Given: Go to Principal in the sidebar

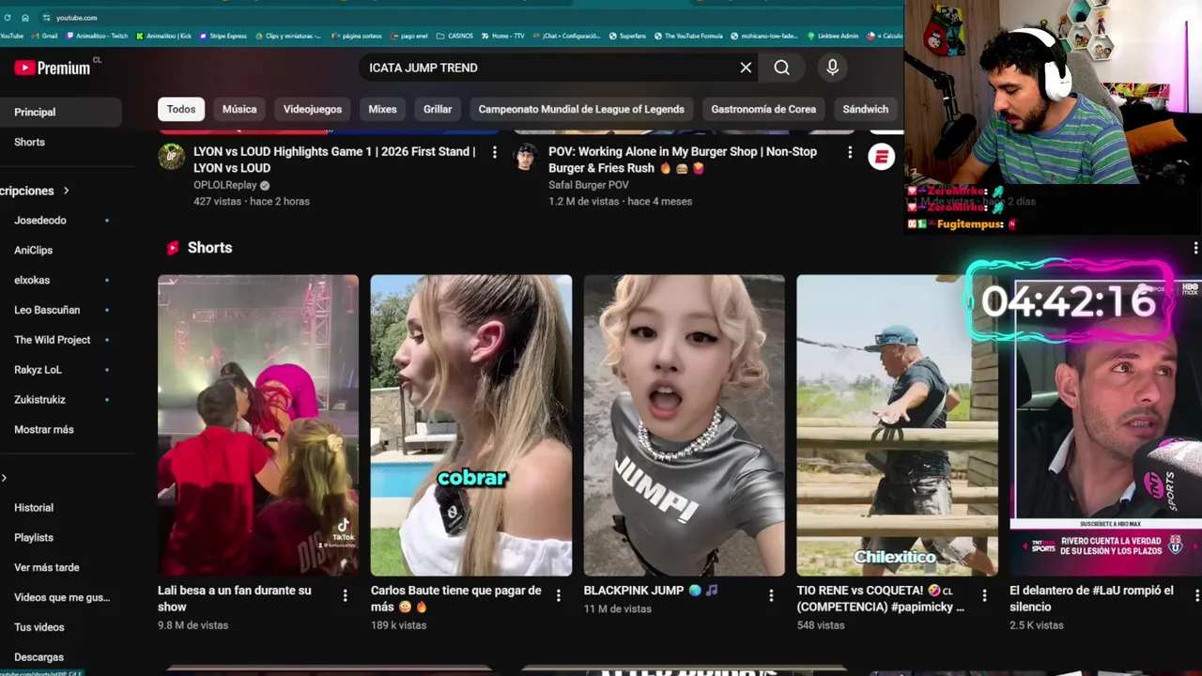Looking at the screenshot, I should tap(60, 112).
